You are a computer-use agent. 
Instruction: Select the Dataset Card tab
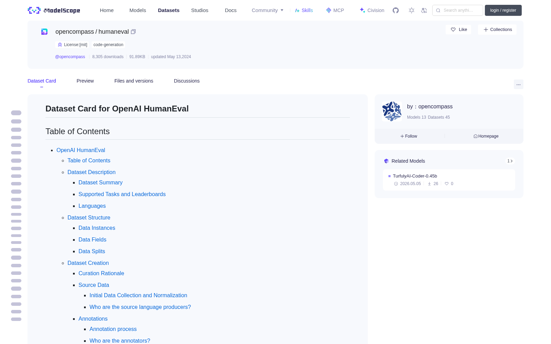coord(42,81)
